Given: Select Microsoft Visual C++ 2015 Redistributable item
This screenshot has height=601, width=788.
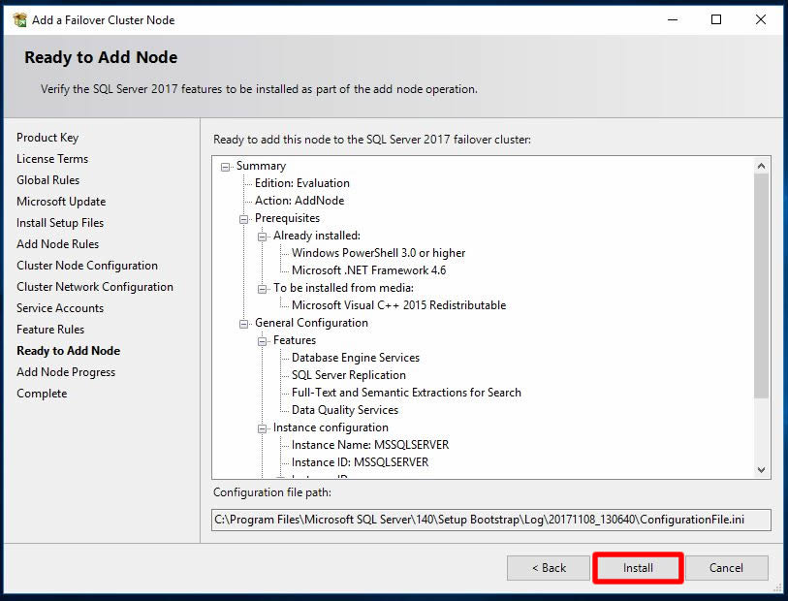Looking at the screenshot, I should tap(398, 305).
